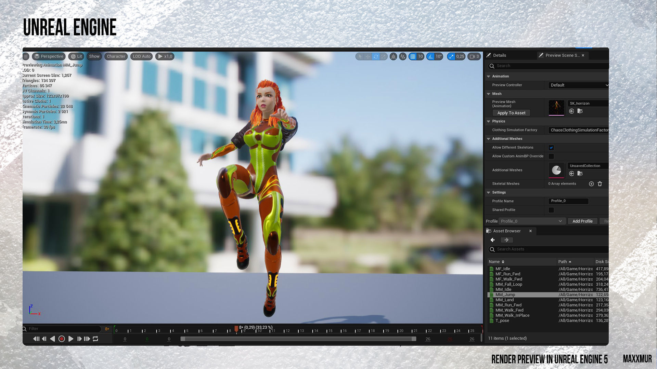Check Allow Custom AnimBP Override checkbox
The image size is (657, 369).
[x=551, y=156]
